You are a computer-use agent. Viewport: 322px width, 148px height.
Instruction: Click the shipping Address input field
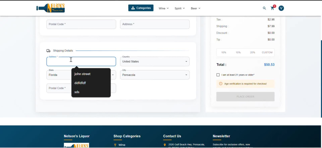(x=81, y=61)
